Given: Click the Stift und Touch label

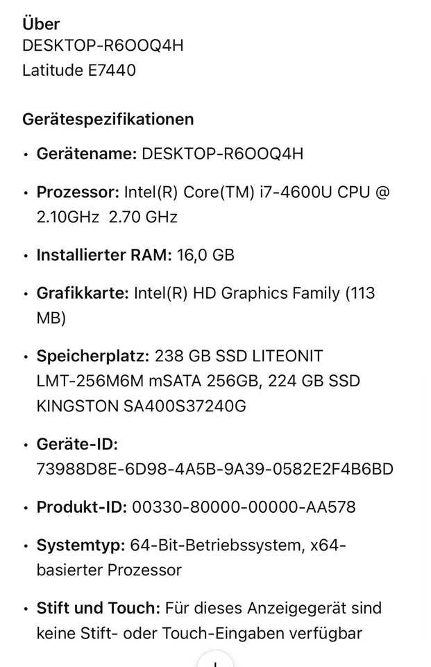Looking at the screenshot, I should click(98, 609).
